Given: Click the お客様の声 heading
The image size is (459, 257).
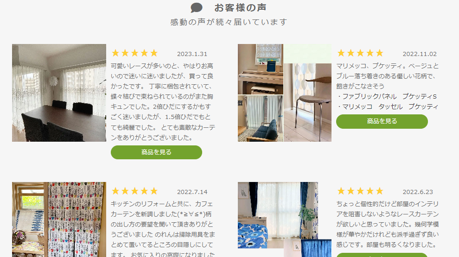Looking at the screenshot, I should 240,7.
